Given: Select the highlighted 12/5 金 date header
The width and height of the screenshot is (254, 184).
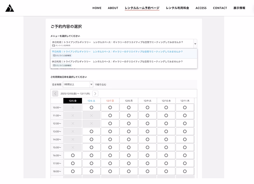Looking at the screenshot, I should tap(73, 101).
